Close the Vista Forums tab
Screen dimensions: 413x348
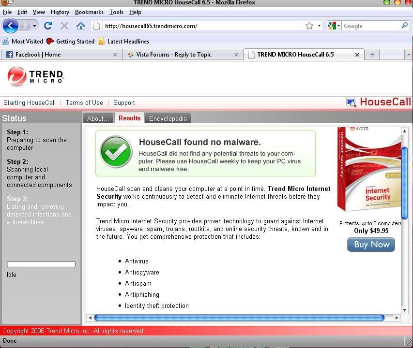click(236, 55)
